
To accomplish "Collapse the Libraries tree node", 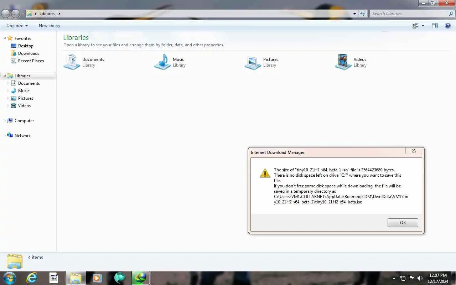I will (x=5, y=76).
